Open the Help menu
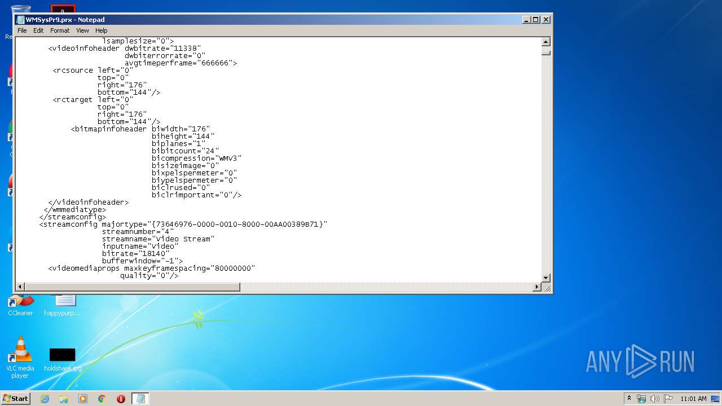Image resolution: width=722 pixels, height=406 pixels. [101, 30]
